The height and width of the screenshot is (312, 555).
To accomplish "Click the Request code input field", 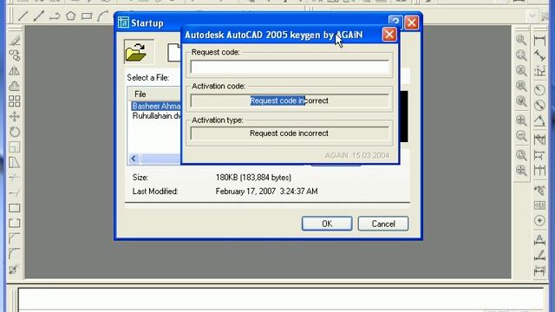I will click(x=290, y=68).
